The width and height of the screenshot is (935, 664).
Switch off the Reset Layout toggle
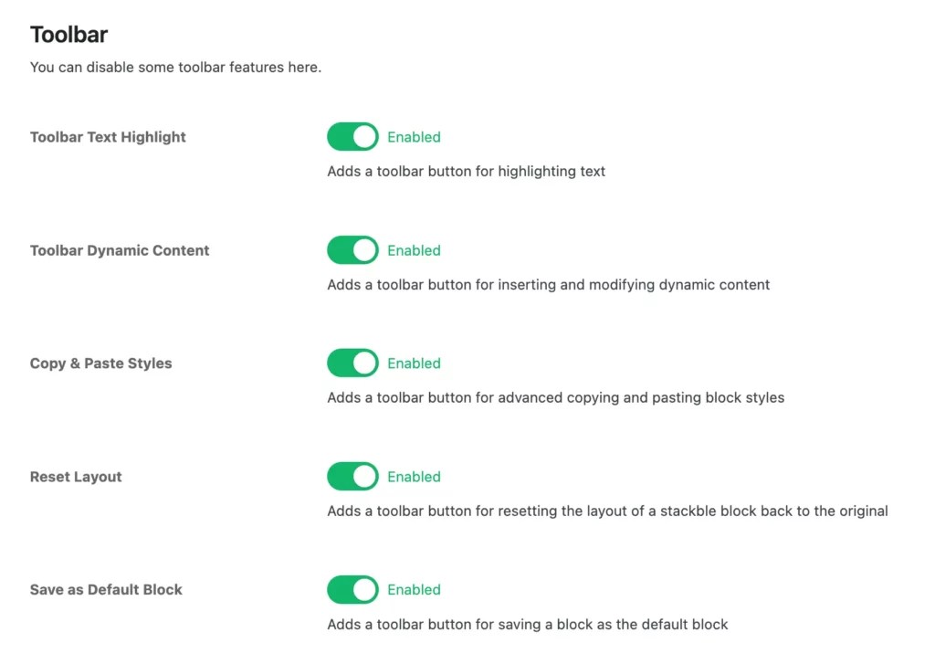(x=352, y=476)
